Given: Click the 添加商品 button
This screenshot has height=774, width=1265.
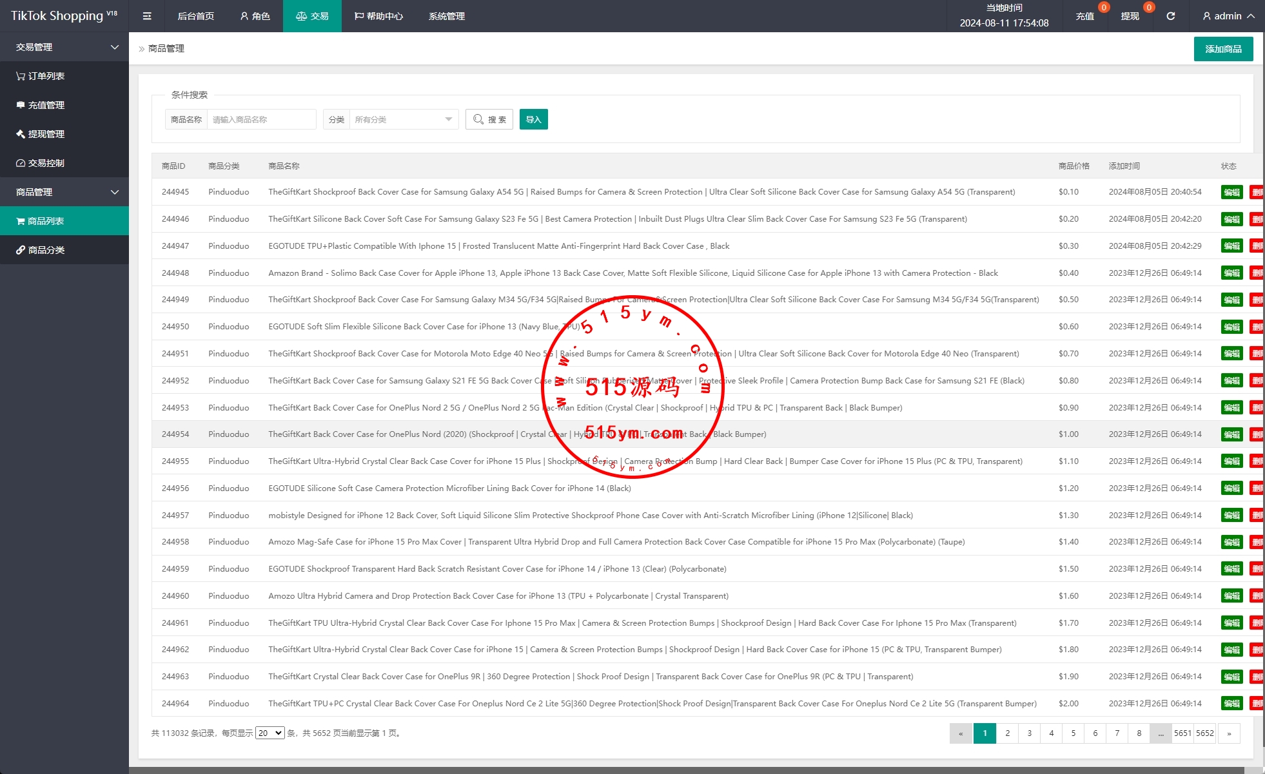Looking at the screenshot, I should click(x=1223, y=49).
